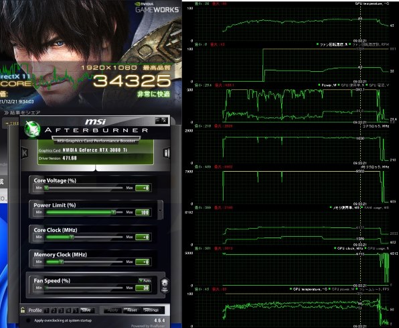Click the Core Voltage +0 value box
Viewport: 399px width, 328px height.
point(142,188)
